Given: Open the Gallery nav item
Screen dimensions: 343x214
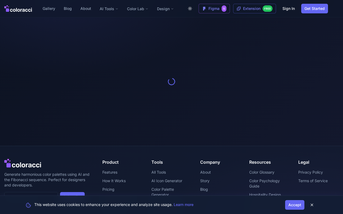Looking at the screenshot, I should [x=49, y=9].
